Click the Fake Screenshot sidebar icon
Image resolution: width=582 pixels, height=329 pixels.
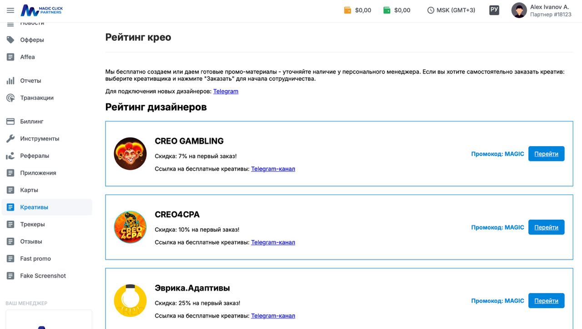(10, 276)
